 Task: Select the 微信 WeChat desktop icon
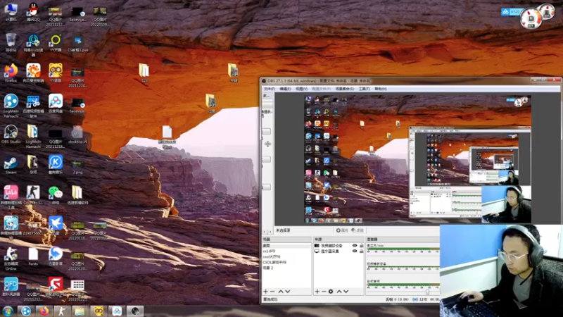click(x=56, y=195)
